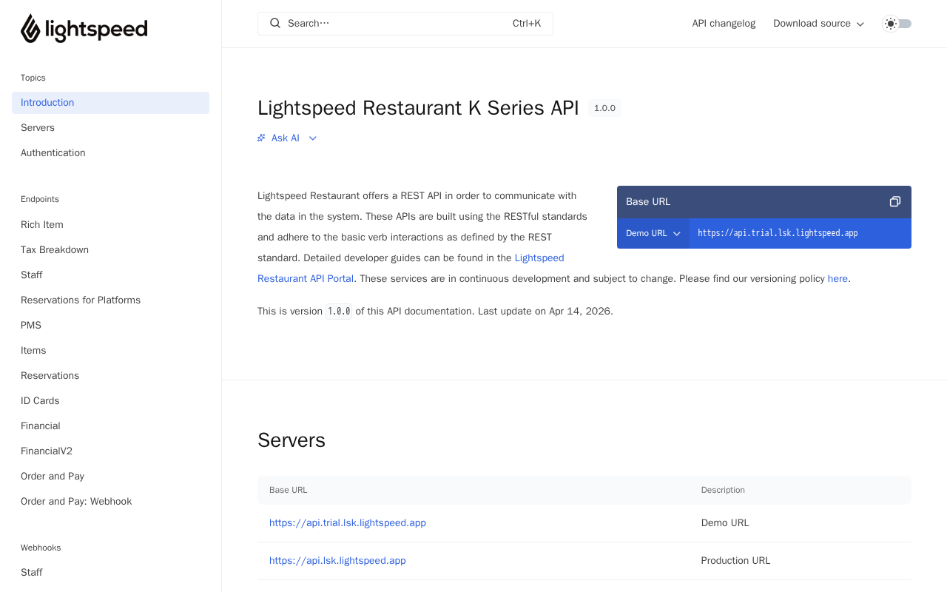The image size is (947, 592).
Task: Click the sun icon on theme switch
Action: pyautogui.click(x=891, y=24)
